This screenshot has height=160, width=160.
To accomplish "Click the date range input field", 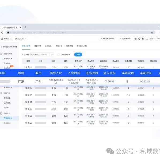I will pos(42,55).
